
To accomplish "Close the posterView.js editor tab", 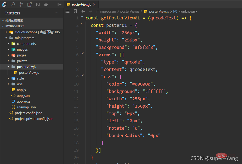I will (94, 4).
